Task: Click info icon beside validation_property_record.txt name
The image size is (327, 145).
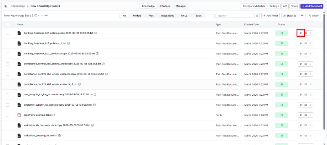Action: (x=59, y=136)
